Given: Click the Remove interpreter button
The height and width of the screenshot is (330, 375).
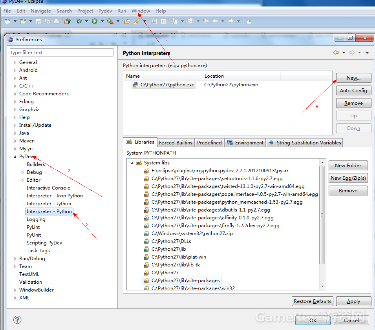Looking at the screenshot, I should pyautogui.click(x=353, y=103).
